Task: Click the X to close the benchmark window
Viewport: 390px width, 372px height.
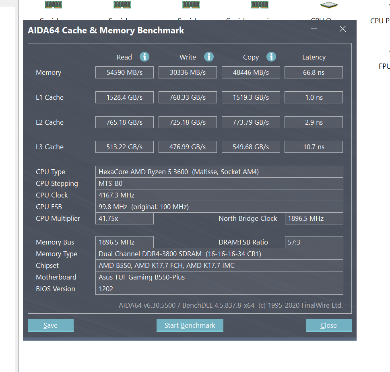Action: tap(343, 29)
